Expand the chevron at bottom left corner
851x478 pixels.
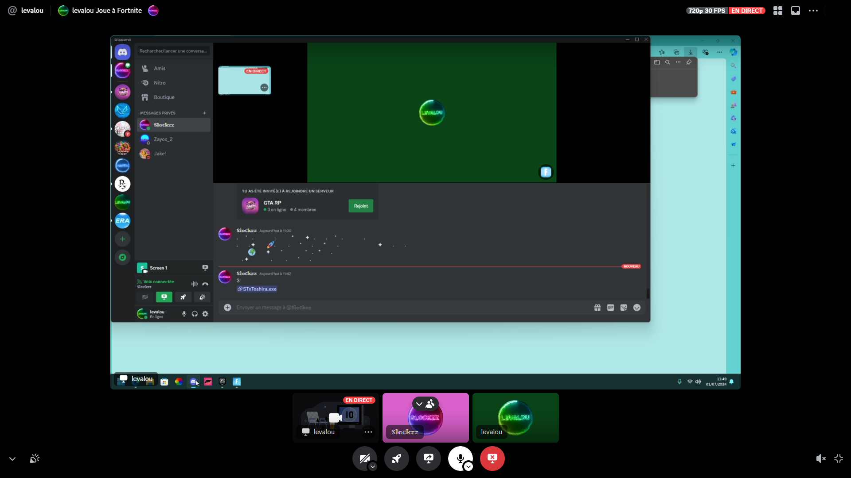click(12, 459)
